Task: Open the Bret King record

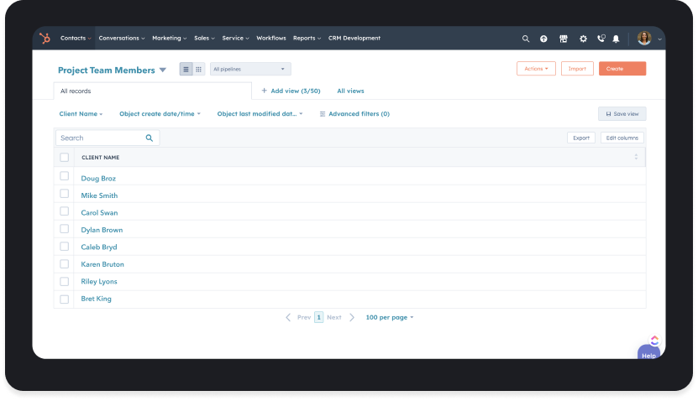Action: [96, 299]
